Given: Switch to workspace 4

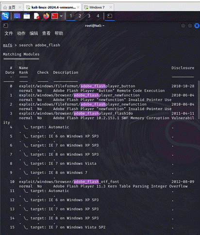Looking at the screenshot, I should [98, 16].
